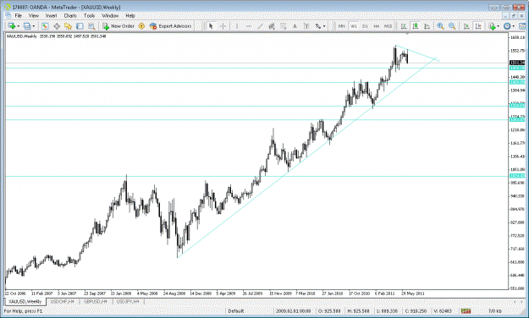Expand the profiles dropdown arrow
This screenshot has width=529, height=318.
tap(33, 26)
